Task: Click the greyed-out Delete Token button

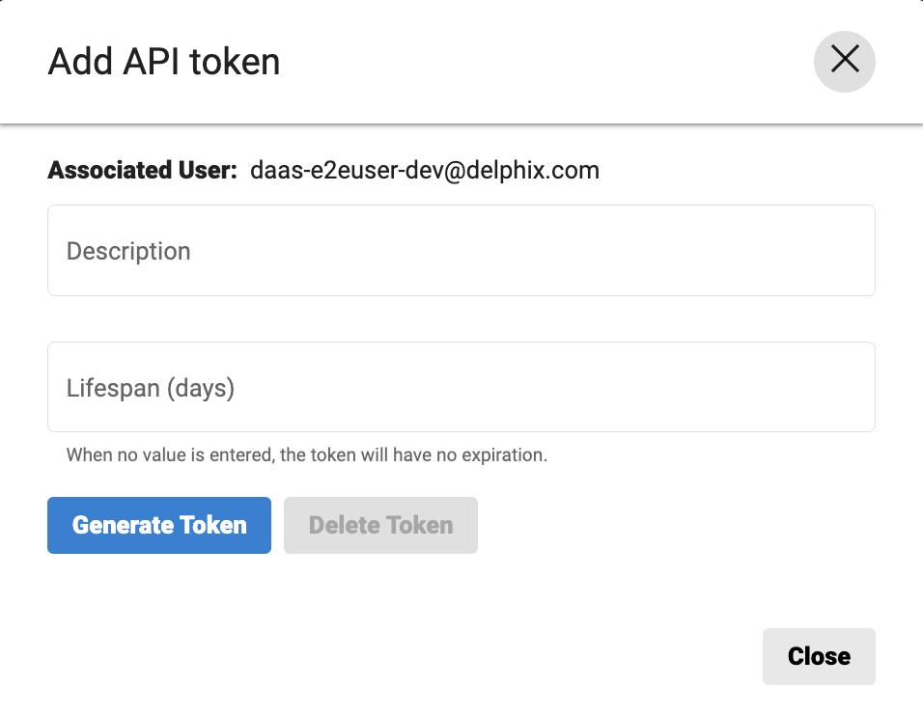Action: tap(380, 525)
